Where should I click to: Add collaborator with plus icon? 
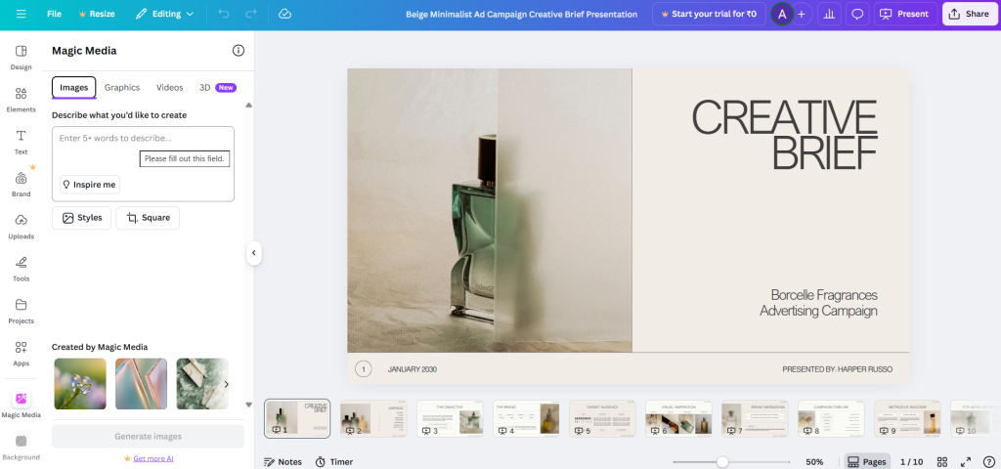[x=802, y=14]
